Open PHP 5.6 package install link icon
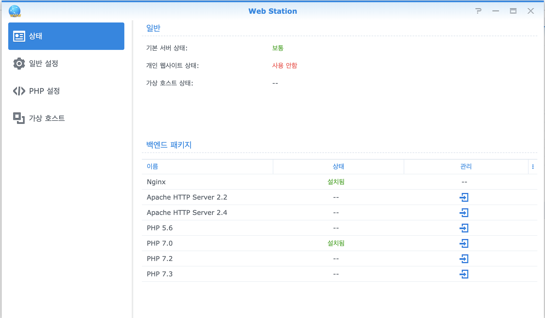 pyautogui.click(x=464, y=228)
